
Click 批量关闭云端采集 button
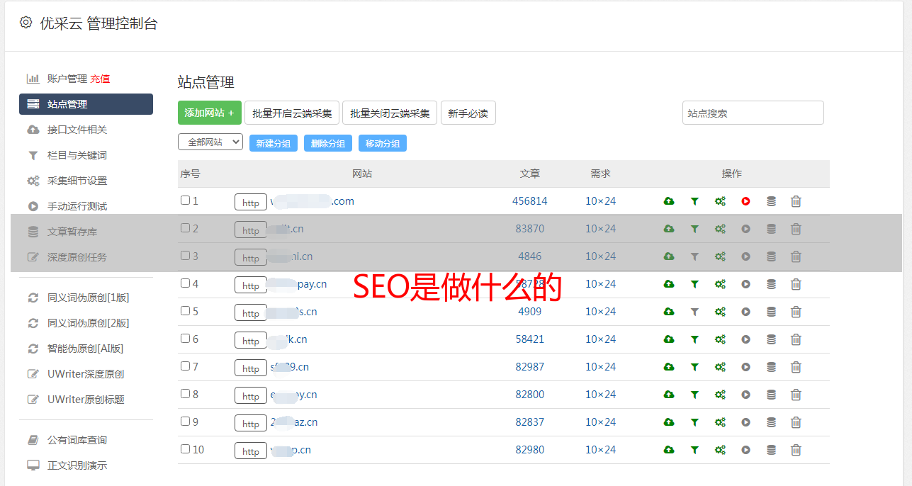tap(390, 113)
